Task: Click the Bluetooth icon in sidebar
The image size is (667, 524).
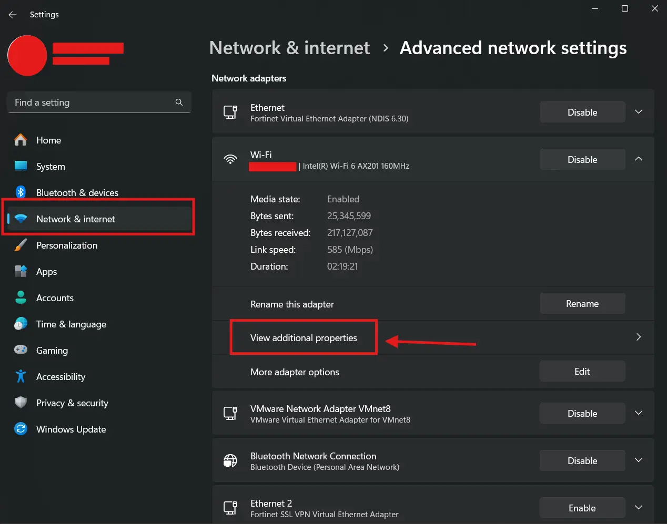Action: (x=21, y=192)
